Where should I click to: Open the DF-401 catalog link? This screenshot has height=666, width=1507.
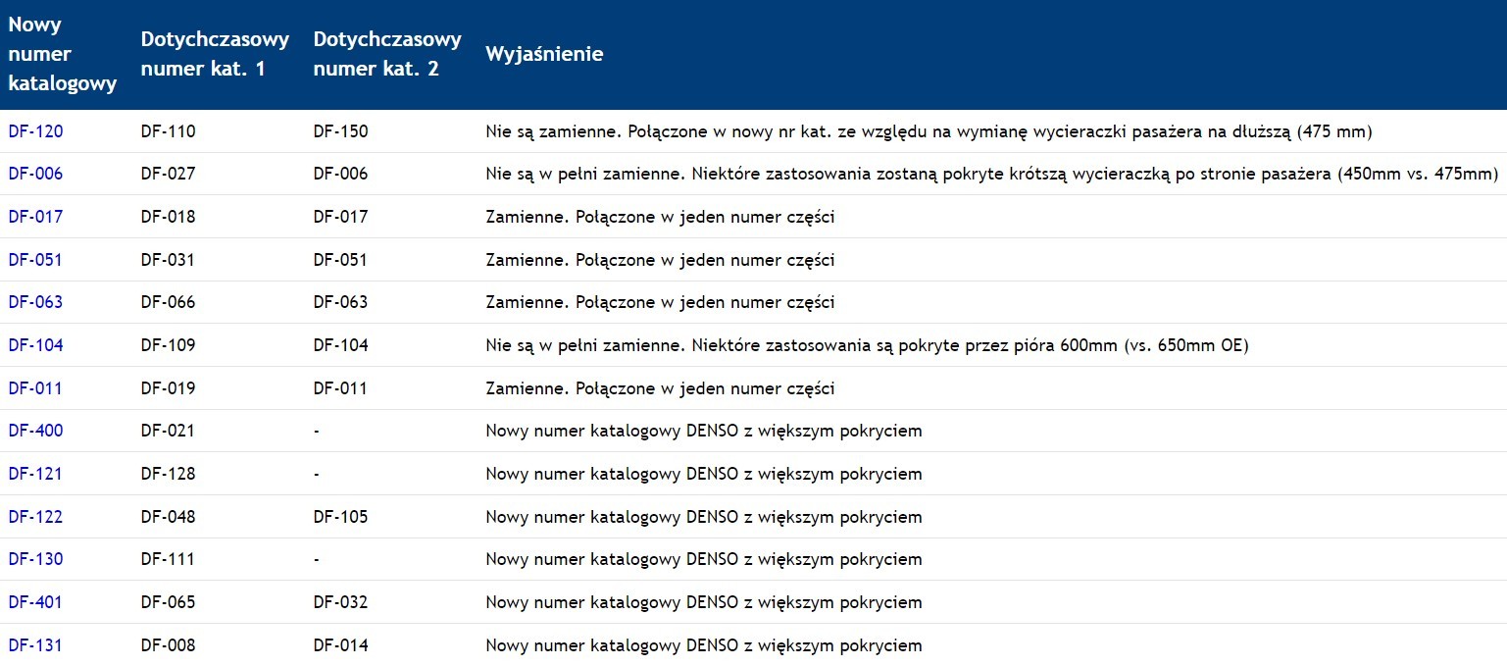coord(35,602)
